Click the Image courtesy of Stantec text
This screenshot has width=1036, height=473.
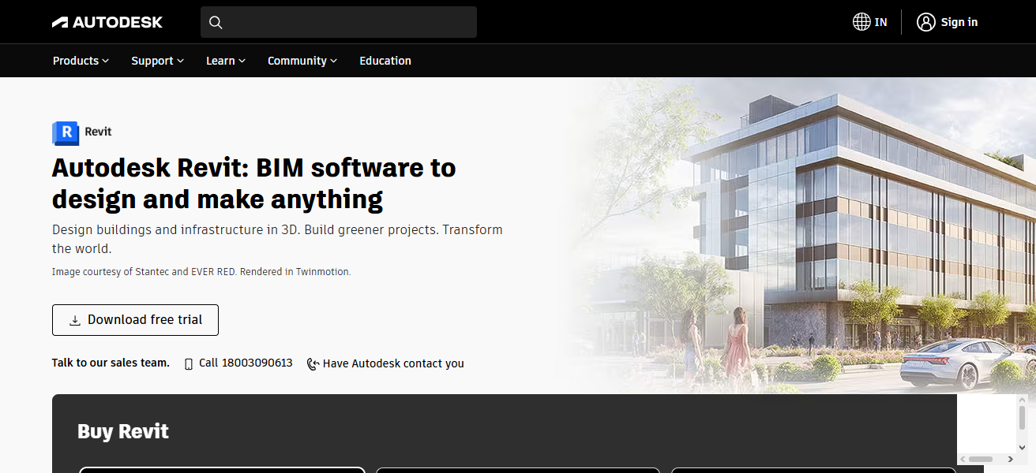coord(201,271)
